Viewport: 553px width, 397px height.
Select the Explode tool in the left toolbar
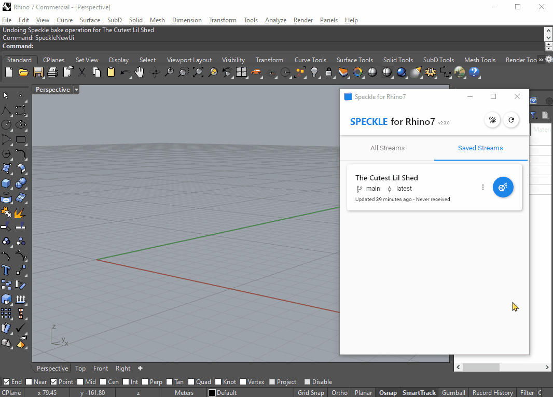coord(20,212)
